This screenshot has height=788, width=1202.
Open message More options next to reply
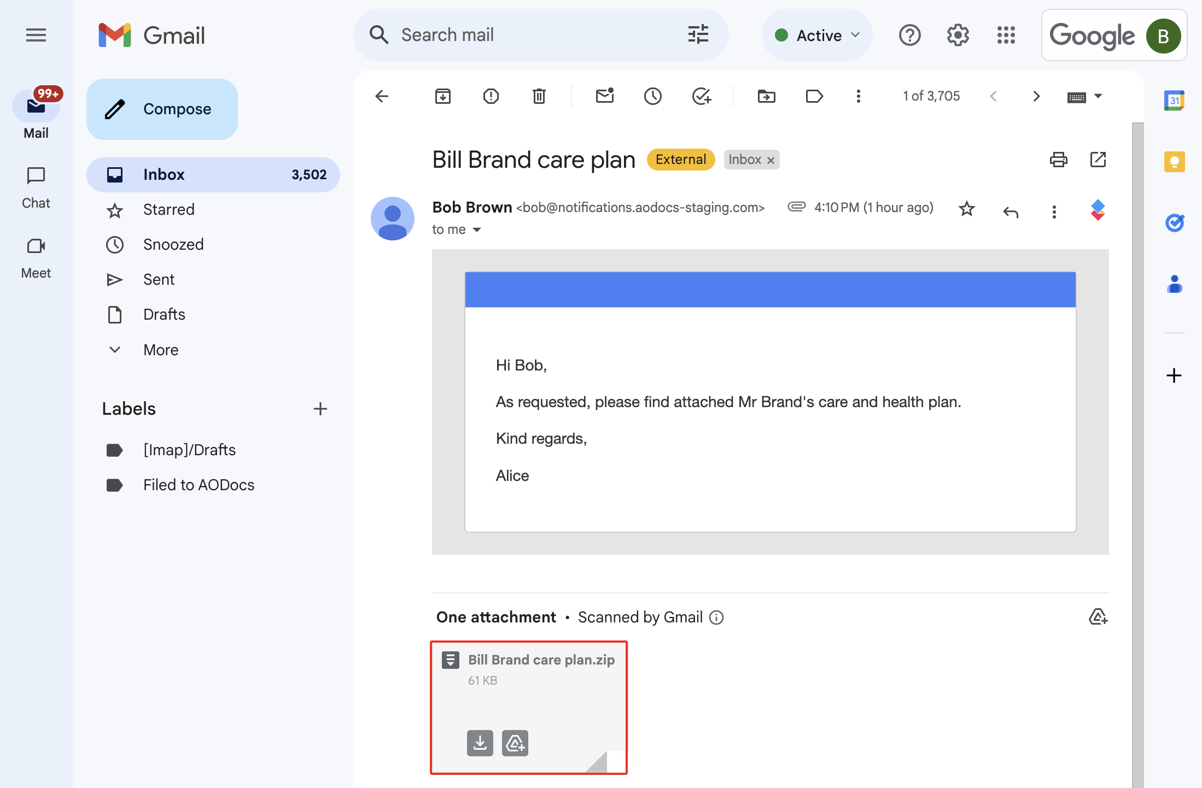pyautogui.click(x=1054, y=211)
